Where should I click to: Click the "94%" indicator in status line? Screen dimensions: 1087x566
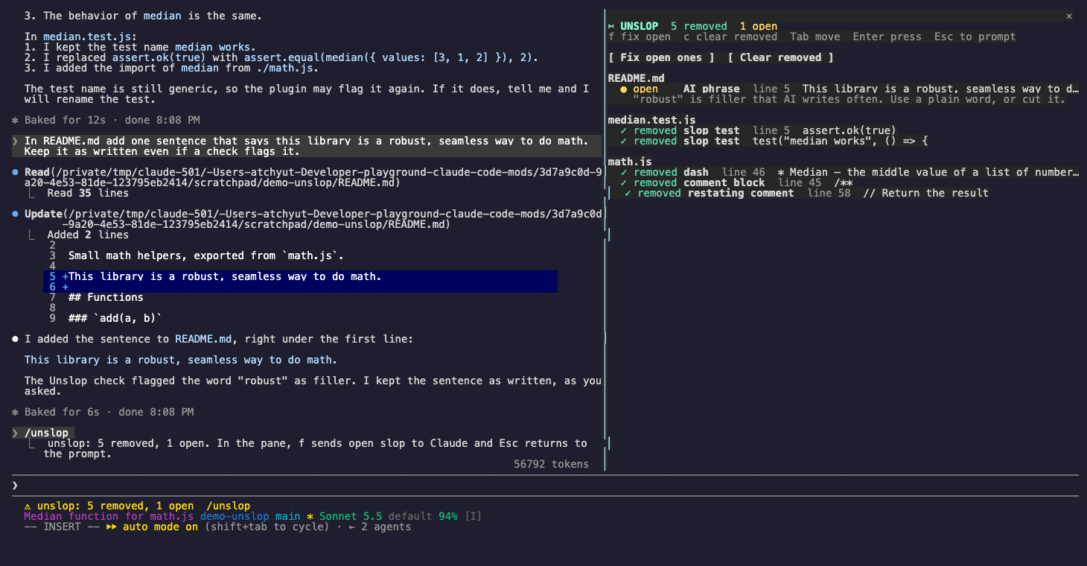click(x=447, y=516)
